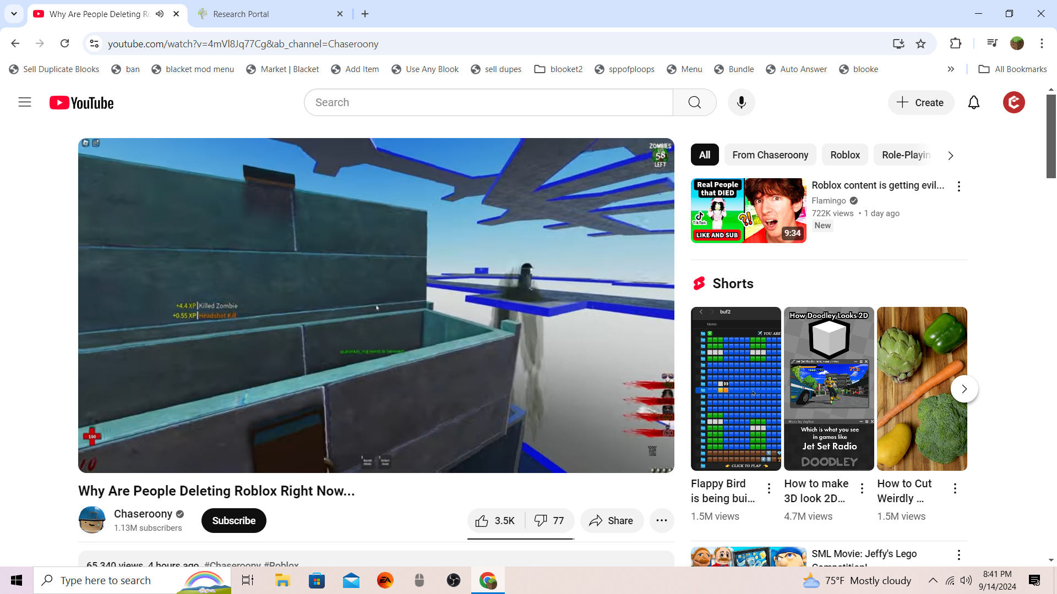The width and height of the screenshot is (1057, 594).
Task: Open the YouTube hamburger guide menu
Action: [x=25, y=102]
